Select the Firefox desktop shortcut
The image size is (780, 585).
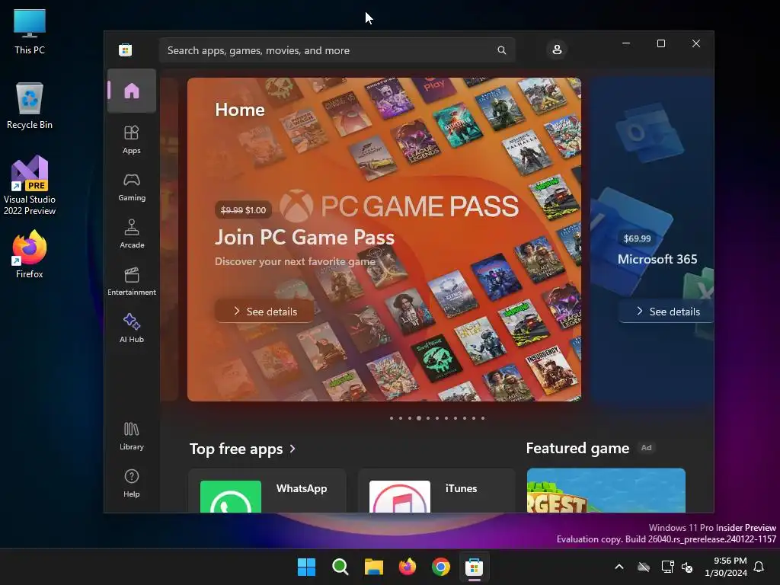click(x=30, y=254)
